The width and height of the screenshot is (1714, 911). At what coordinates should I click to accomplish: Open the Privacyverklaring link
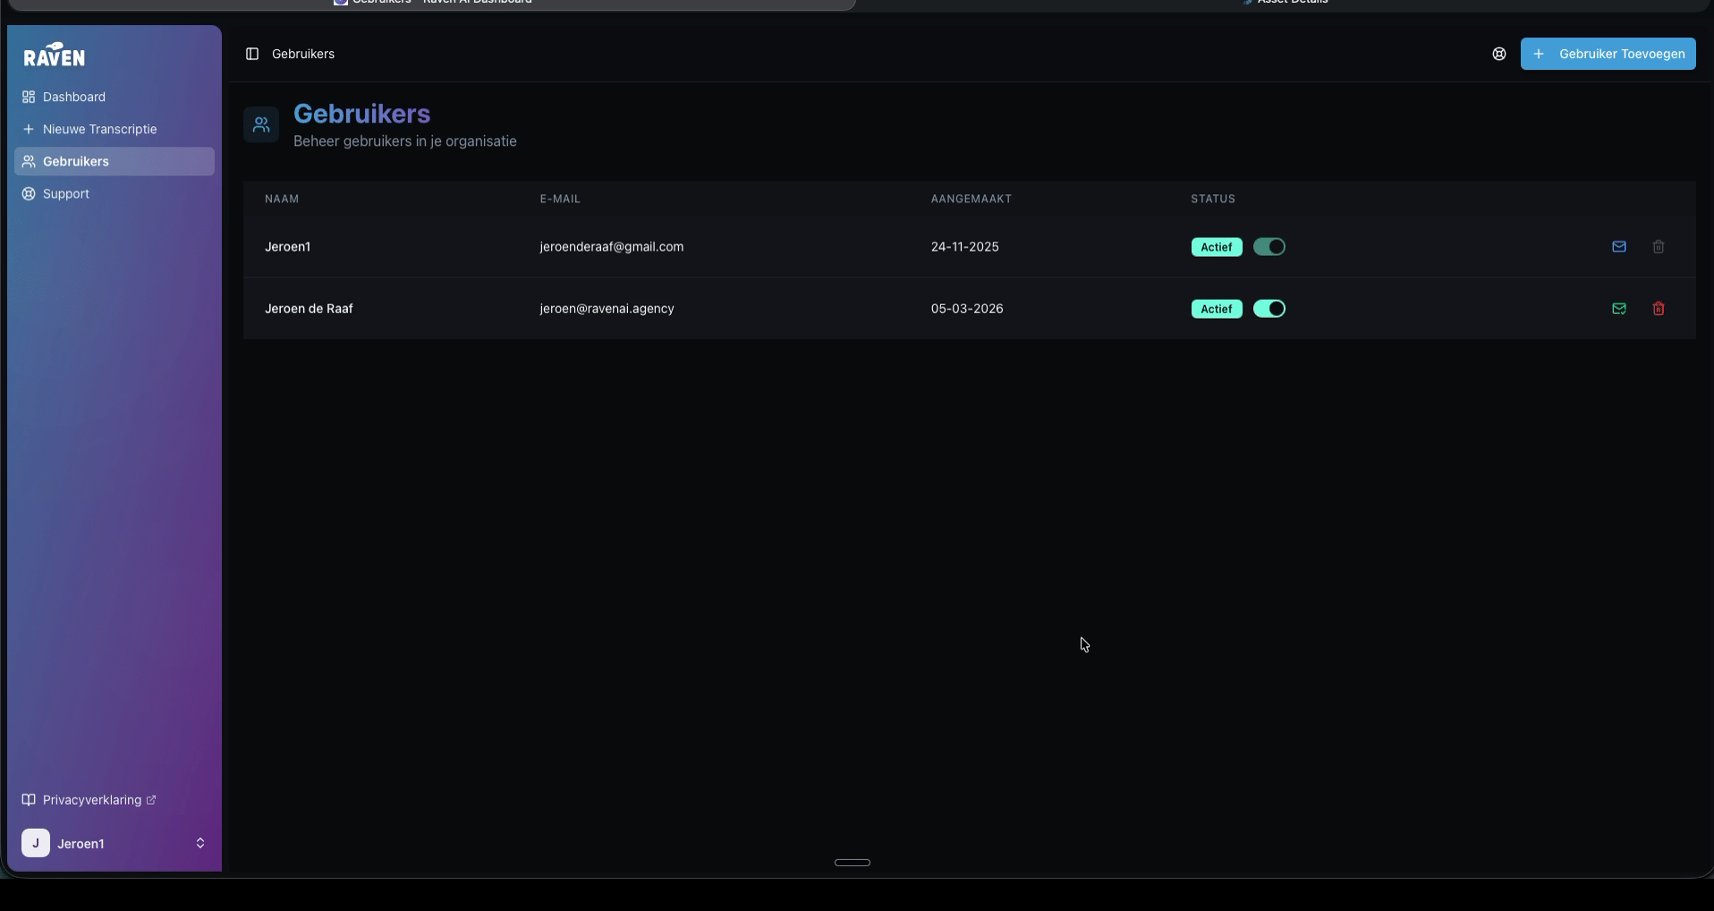[91, 800]
